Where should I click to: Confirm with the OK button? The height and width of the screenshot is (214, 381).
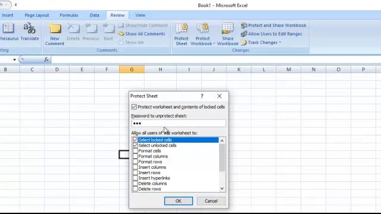click(x=179, y=201)
